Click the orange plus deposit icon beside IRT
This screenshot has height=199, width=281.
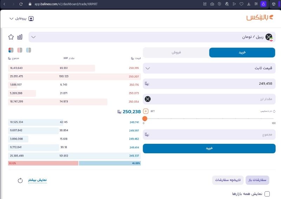click(146, 111)
